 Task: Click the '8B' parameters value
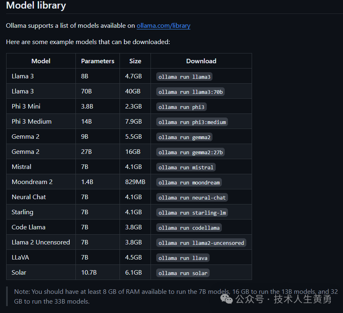pyautogui.click(x=85, y=76)
